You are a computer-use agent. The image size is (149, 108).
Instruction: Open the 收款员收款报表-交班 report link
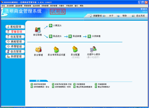63,84
